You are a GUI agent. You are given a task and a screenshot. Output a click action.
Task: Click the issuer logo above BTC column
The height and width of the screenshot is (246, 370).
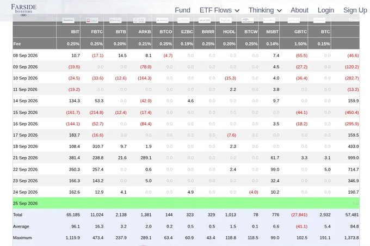(x=319, y=21)
